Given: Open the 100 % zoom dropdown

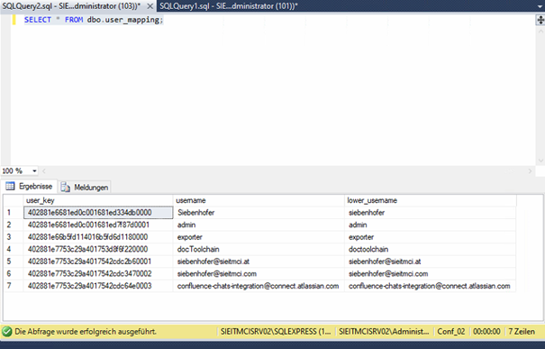Looking at the screenshot, I should point(34,170).
